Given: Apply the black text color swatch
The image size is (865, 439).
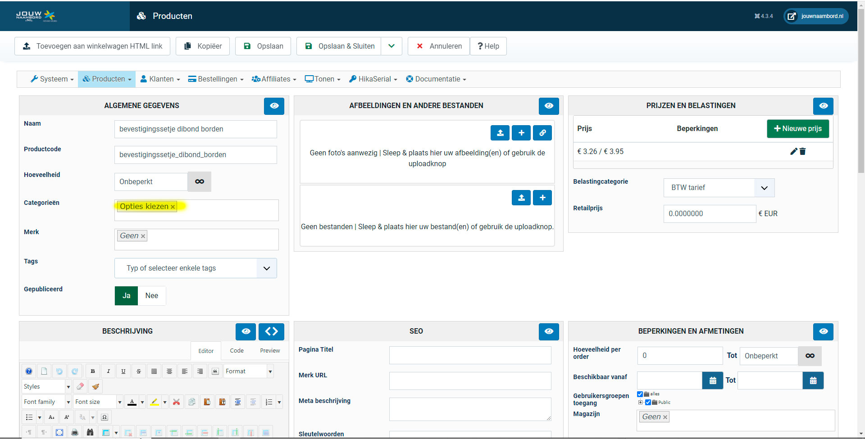Looking at the screenshot, I should 132,402.
